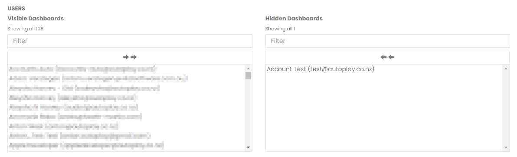
Task: Select the fourth blurred user in Visible Dashboards
Action: [73, 98]
